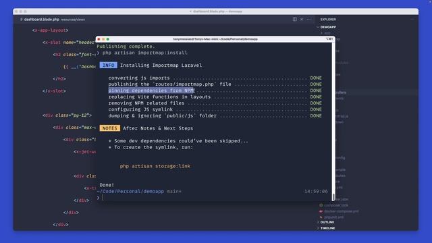Open Explorer panel more actions ellipsis

[412, 20]
